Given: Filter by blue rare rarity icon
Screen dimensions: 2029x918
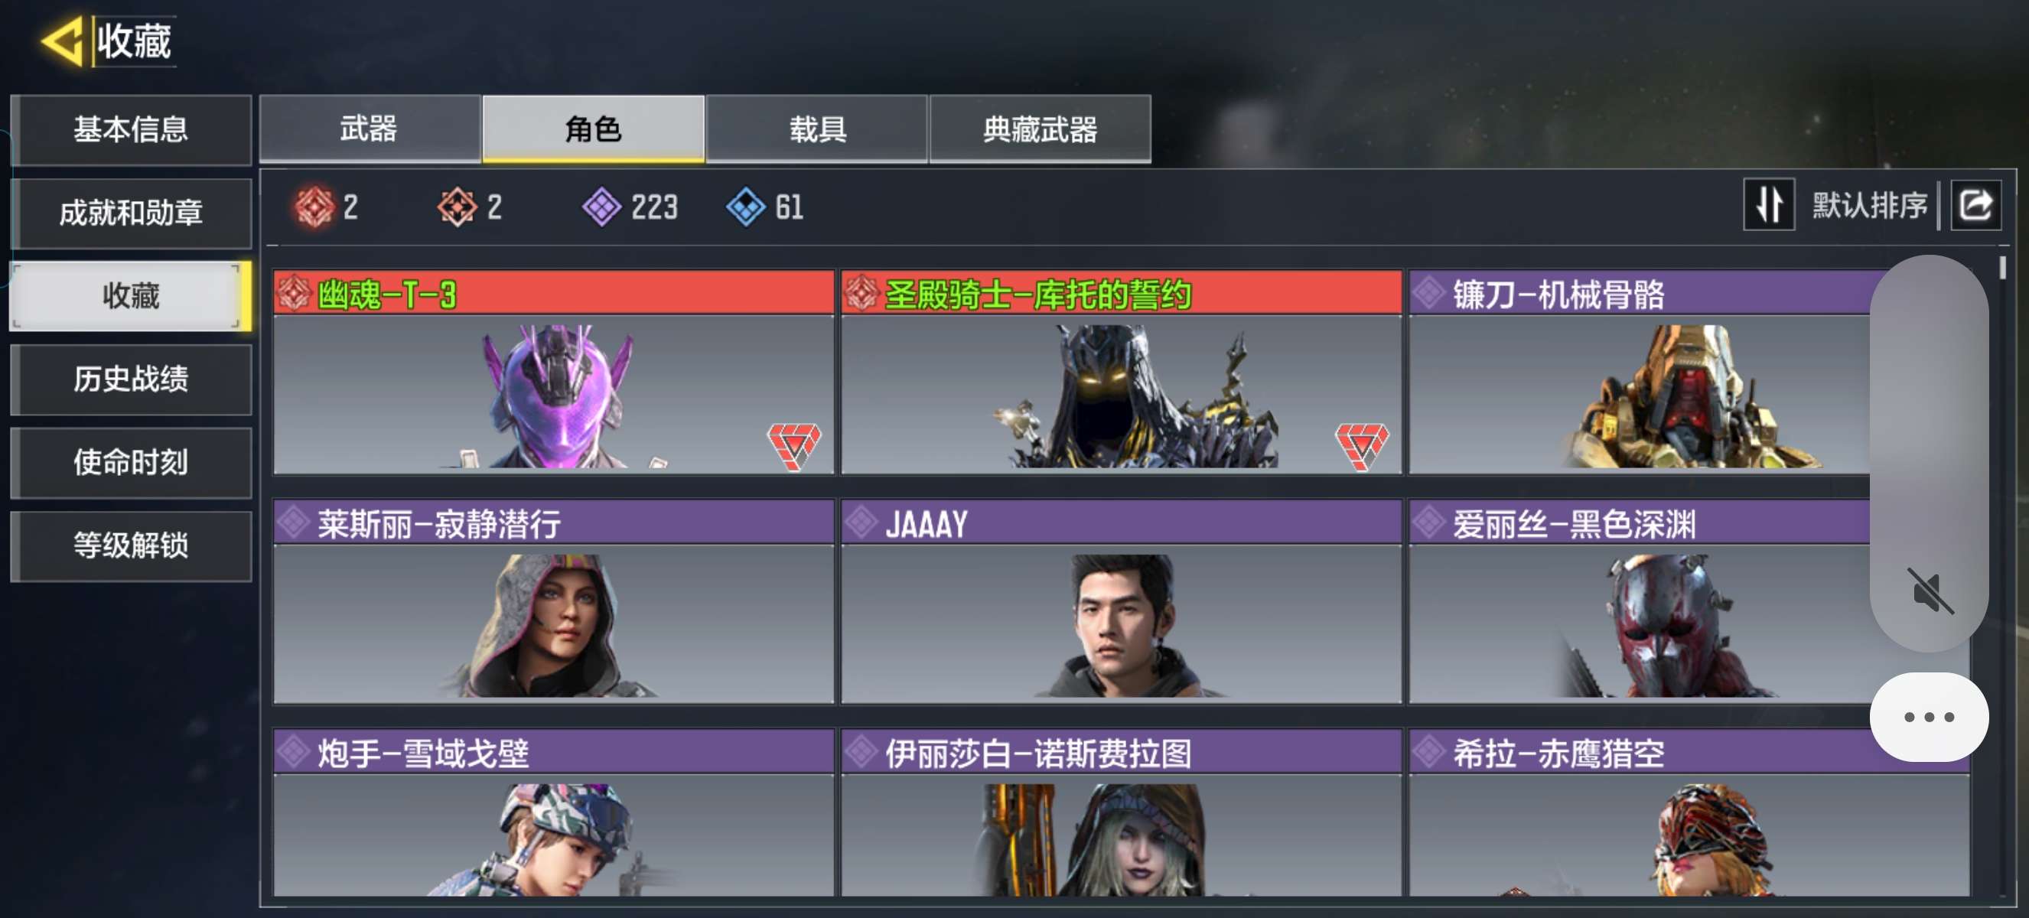Looking at the screenshot, I should [745, 207].
